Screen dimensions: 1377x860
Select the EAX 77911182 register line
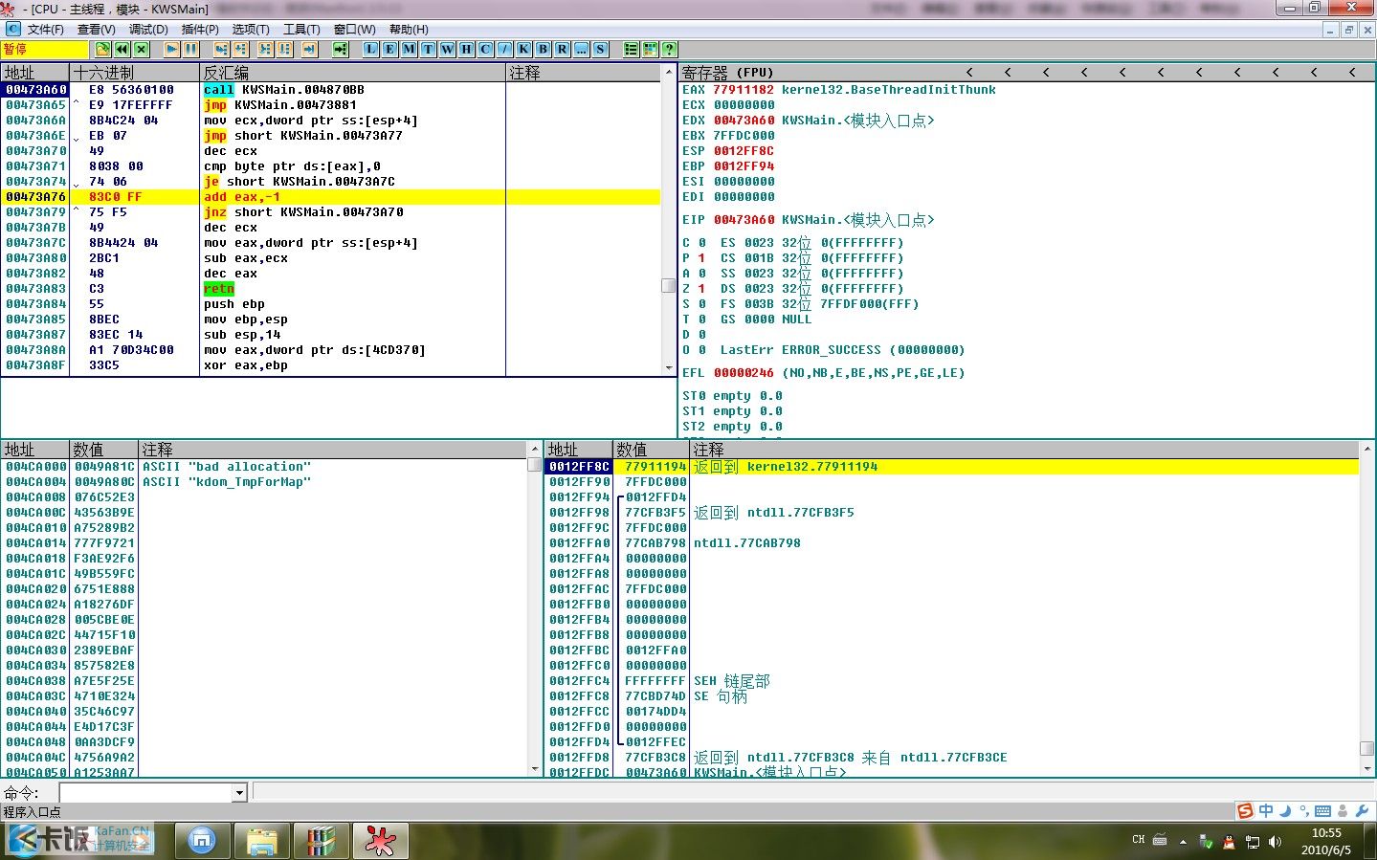[839, 90]
